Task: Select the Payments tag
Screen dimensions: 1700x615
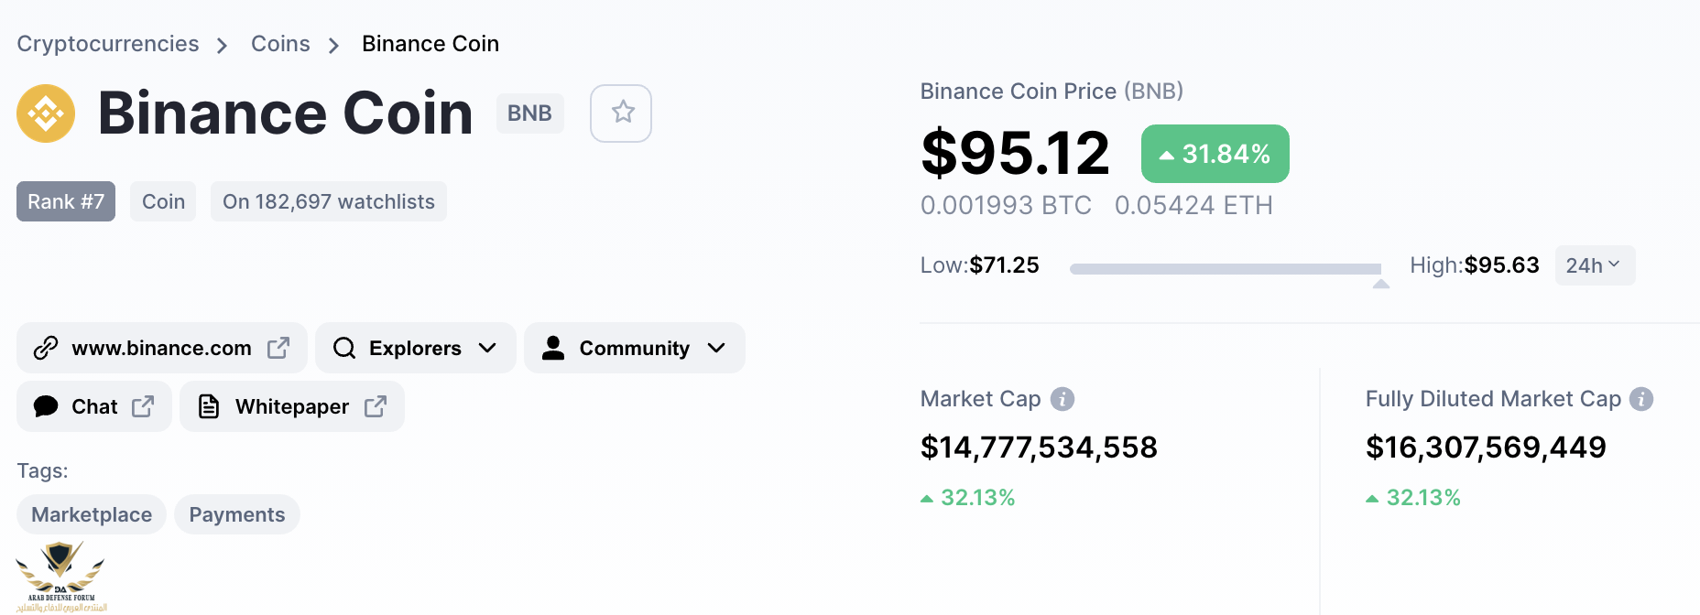Action: 237,514
